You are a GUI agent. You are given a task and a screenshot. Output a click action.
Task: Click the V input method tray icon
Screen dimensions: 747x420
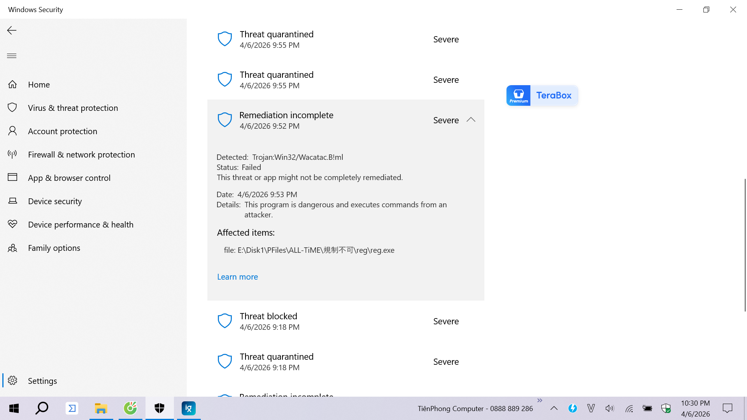(591, 408)
